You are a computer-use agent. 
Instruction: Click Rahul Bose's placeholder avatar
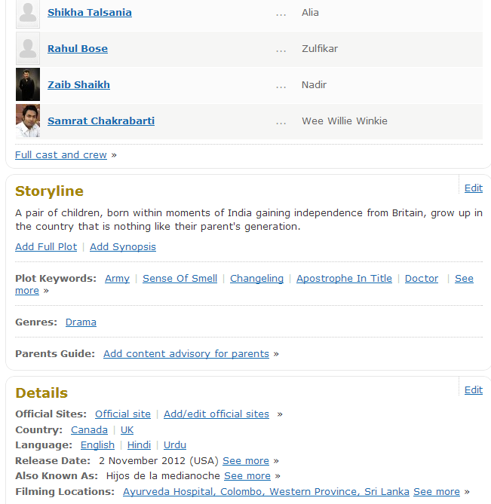click(28, 49)
